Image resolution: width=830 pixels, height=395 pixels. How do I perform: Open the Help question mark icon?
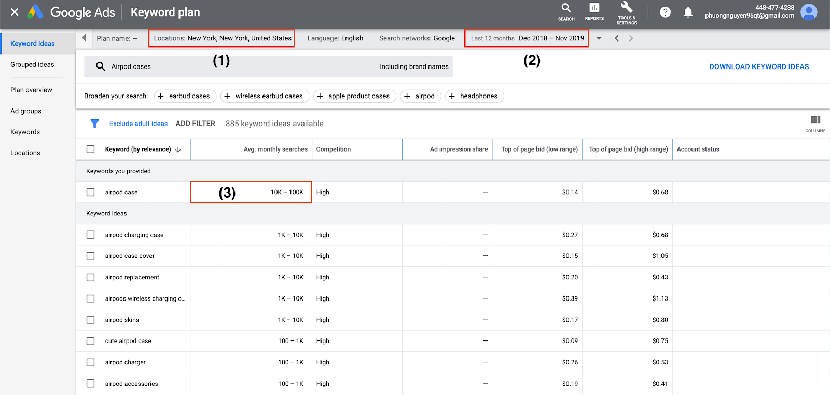[x=665, y=12]
